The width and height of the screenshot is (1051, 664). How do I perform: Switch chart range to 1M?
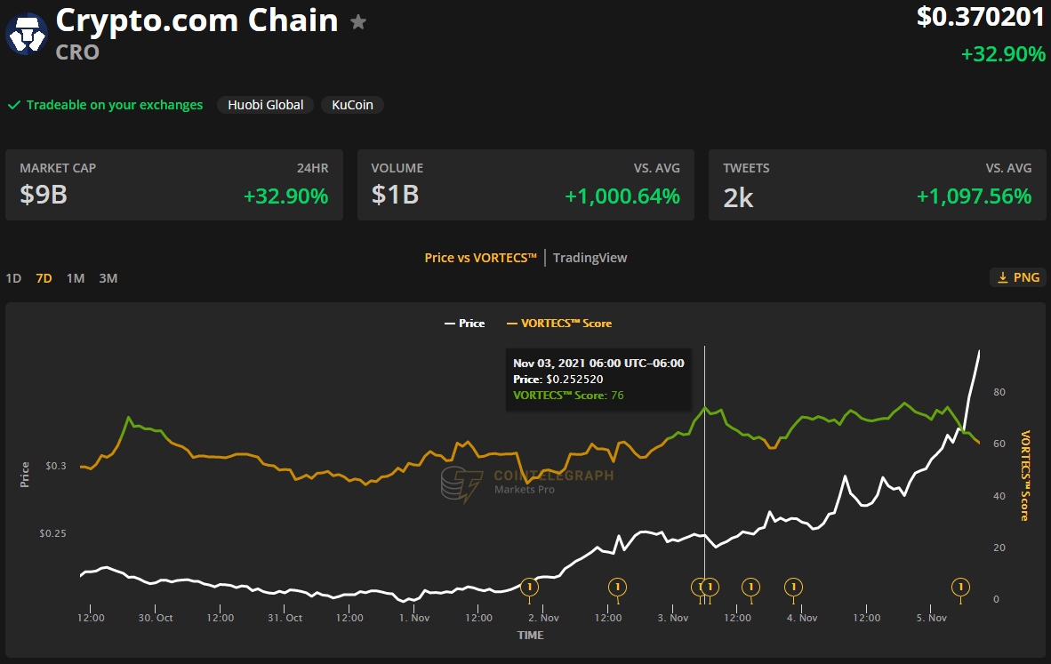pos(75,278)
